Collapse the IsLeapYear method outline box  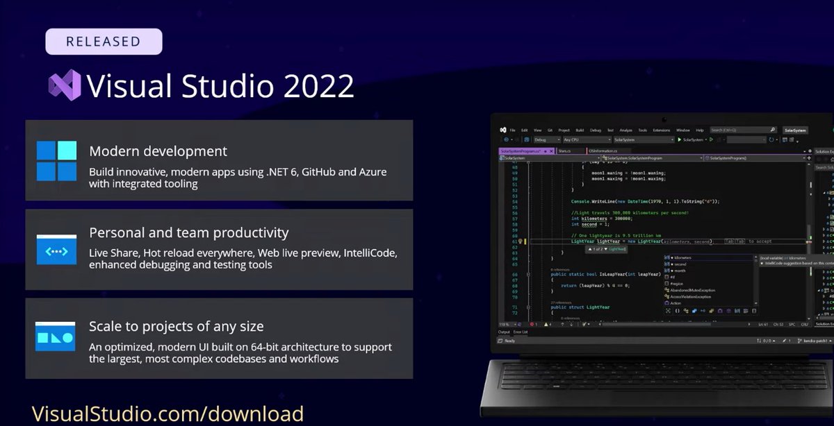click(528, 274)
